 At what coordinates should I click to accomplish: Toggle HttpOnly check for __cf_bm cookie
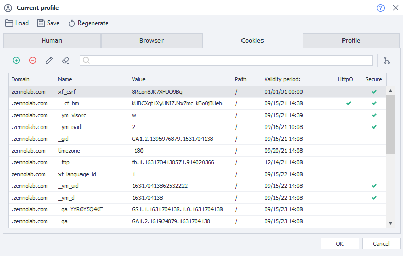click(x=349, y=103)
